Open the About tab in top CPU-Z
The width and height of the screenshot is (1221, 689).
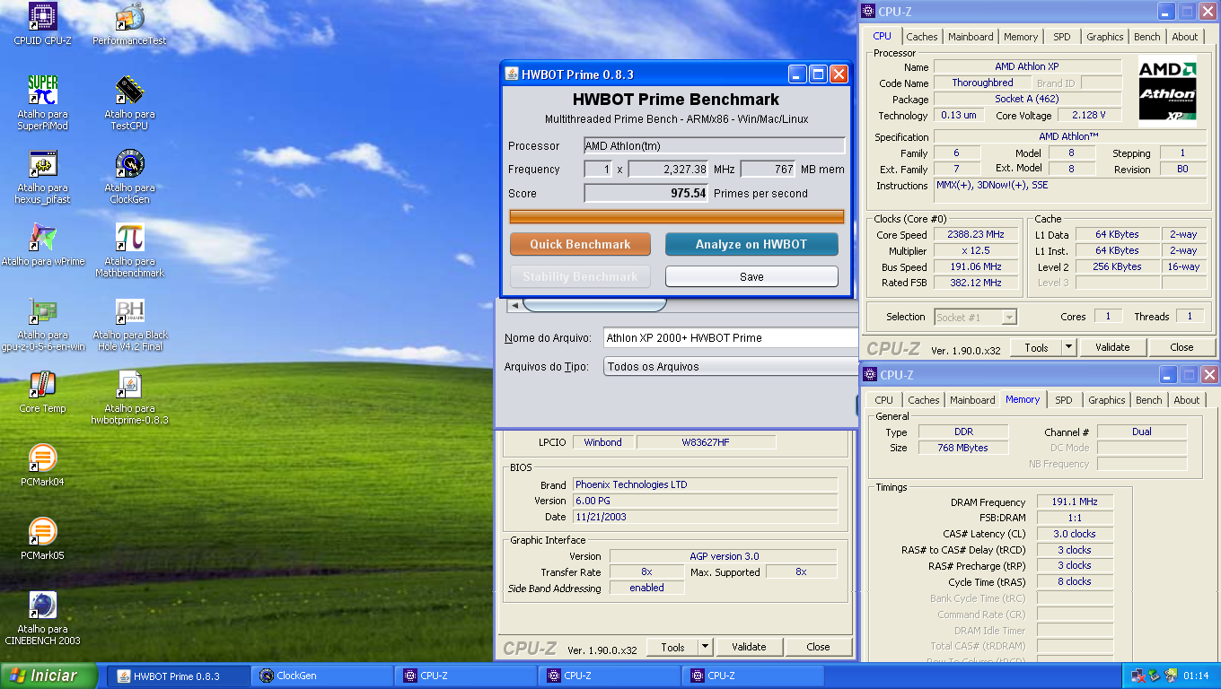coord(1184,37)
